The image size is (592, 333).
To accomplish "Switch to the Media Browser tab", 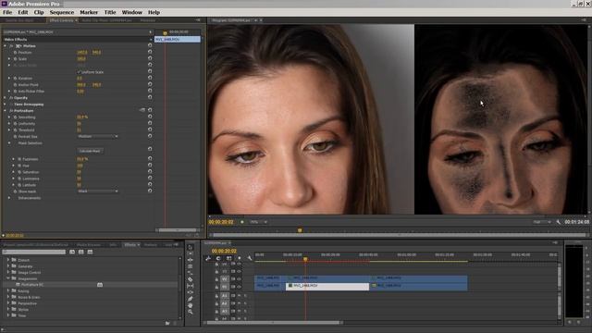I will [89, 244].
